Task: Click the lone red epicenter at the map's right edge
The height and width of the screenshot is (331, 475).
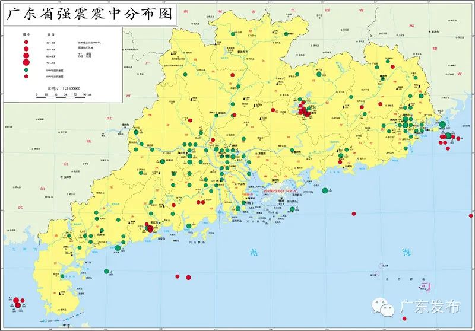Action: [471, 216]
